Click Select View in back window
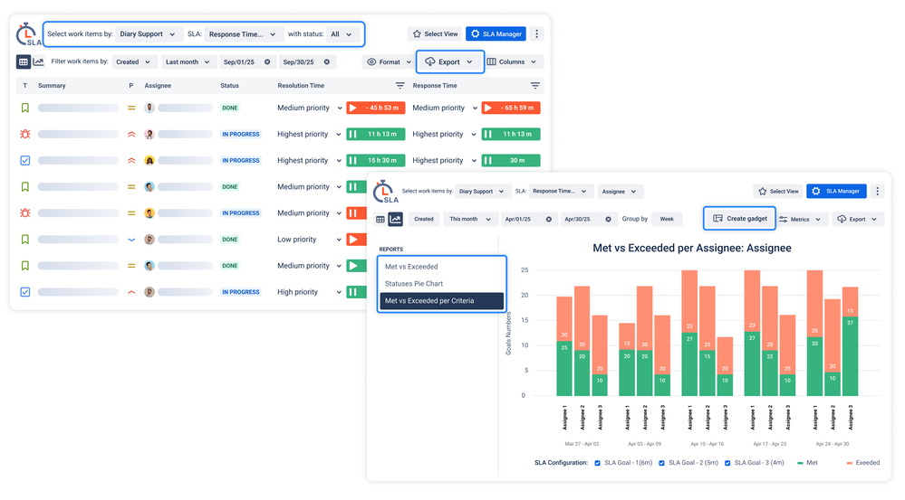Image resolution: width=905 pixels, height=500 pixels. (x=435, y=34)
